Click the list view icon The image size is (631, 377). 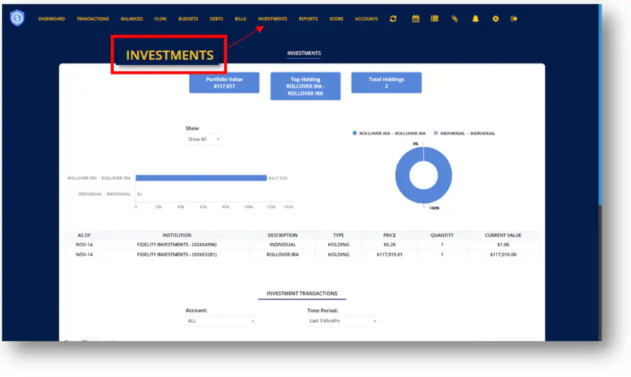(x=434, y=19)
